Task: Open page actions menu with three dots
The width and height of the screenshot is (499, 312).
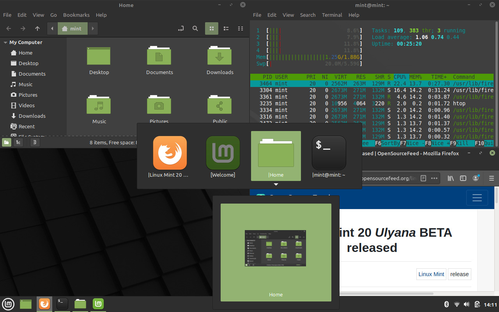Action: point(434,178)
